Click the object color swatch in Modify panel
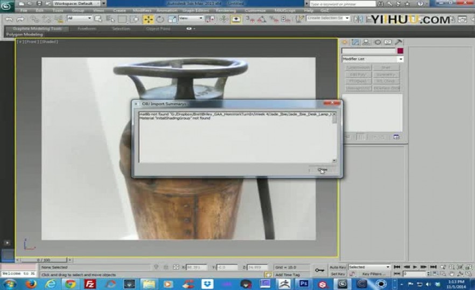 (x=400, y=50)
